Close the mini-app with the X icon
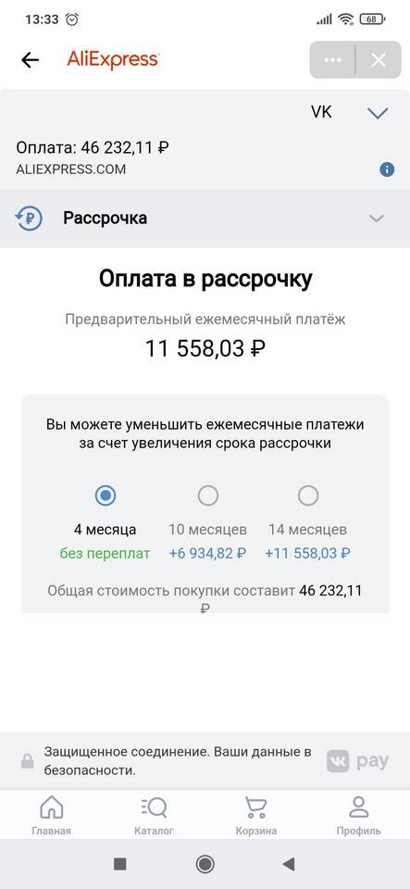 tap(379, 59)
